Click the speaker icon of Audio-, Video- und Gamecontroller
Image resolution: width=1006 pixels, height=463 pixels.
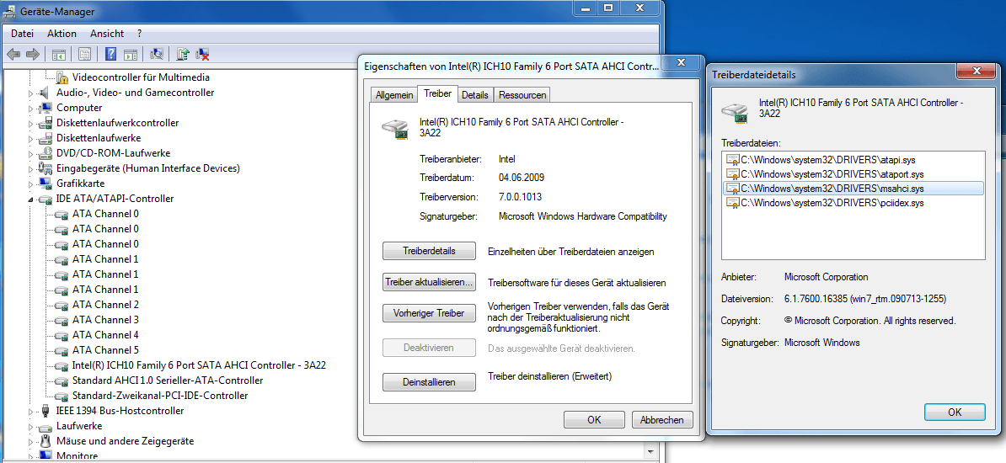click(45, 93)
